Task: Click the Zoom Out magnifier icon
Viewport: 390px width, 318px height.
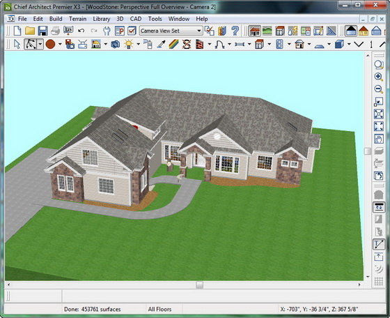Action: click(x=379, y=89)
